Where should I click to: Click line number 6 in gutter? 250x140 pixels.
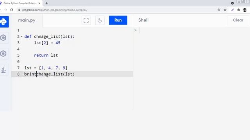click(18, 61)
